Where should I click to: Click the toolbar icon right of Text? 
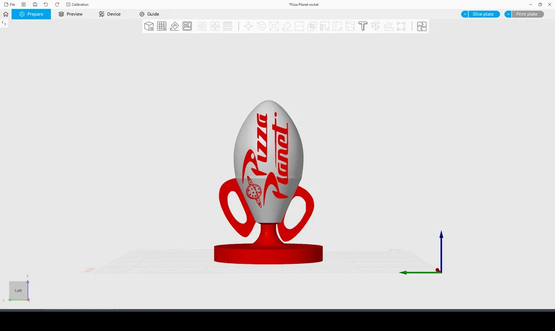(376, 26)
